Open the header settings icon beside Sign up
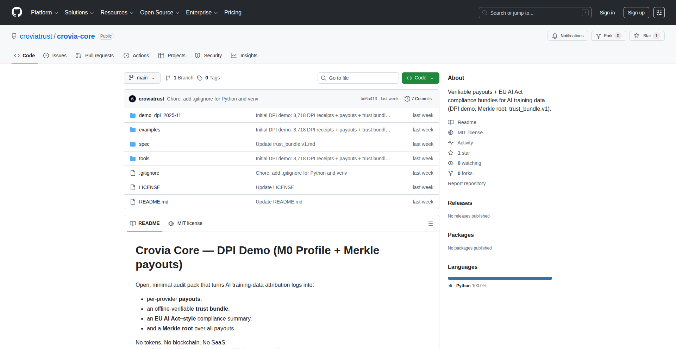This screenshot has height=349, width=676. (x=659, y=13)
